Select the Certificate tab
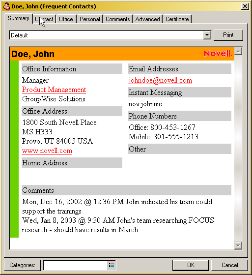 177,19
